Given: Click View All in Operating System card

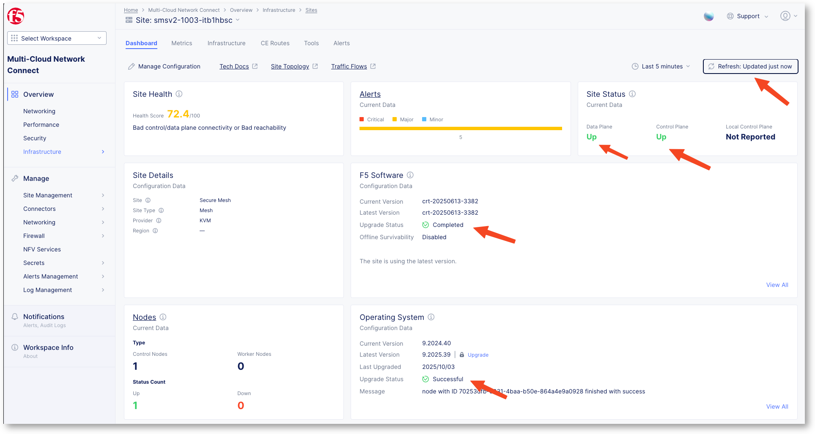Looking at the screenshot, I should point(777,407).
